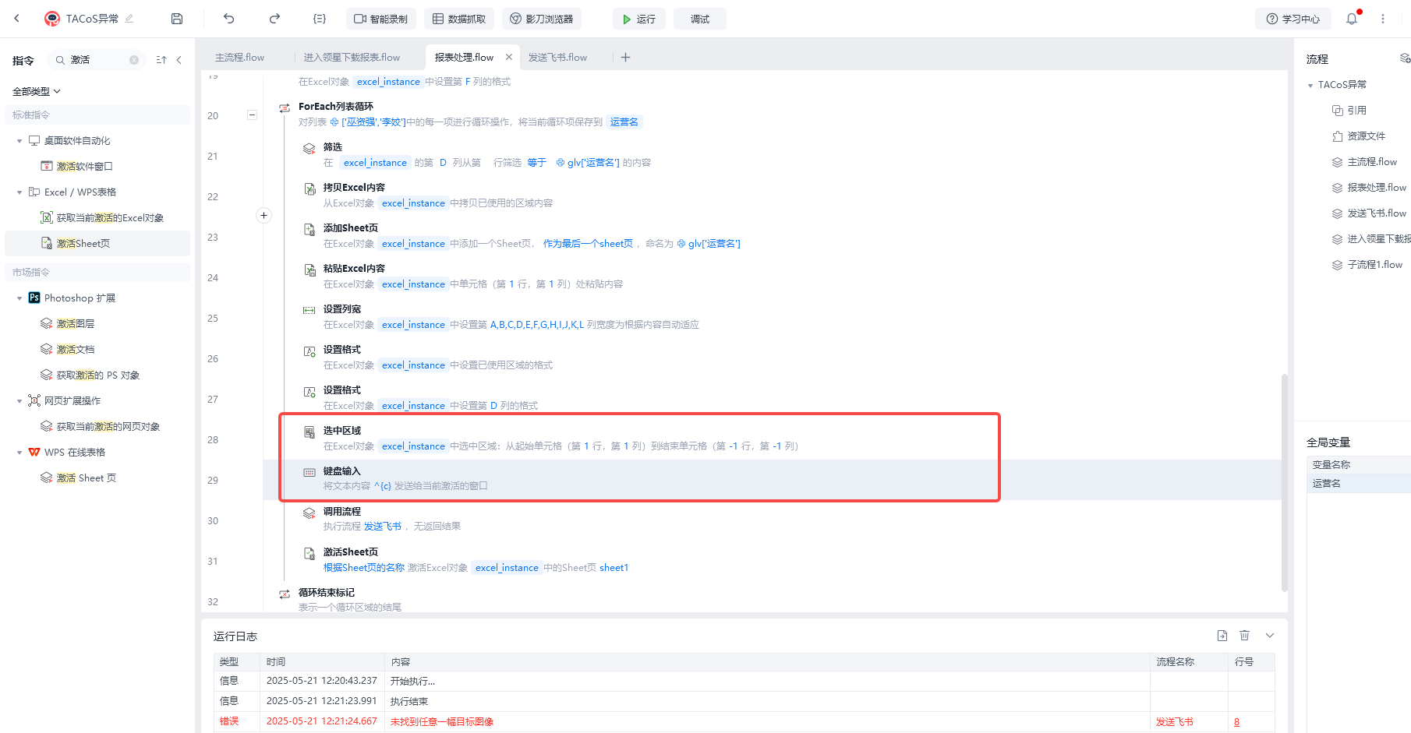
Task: Open the notification bell
Action: coord(1352,19)
